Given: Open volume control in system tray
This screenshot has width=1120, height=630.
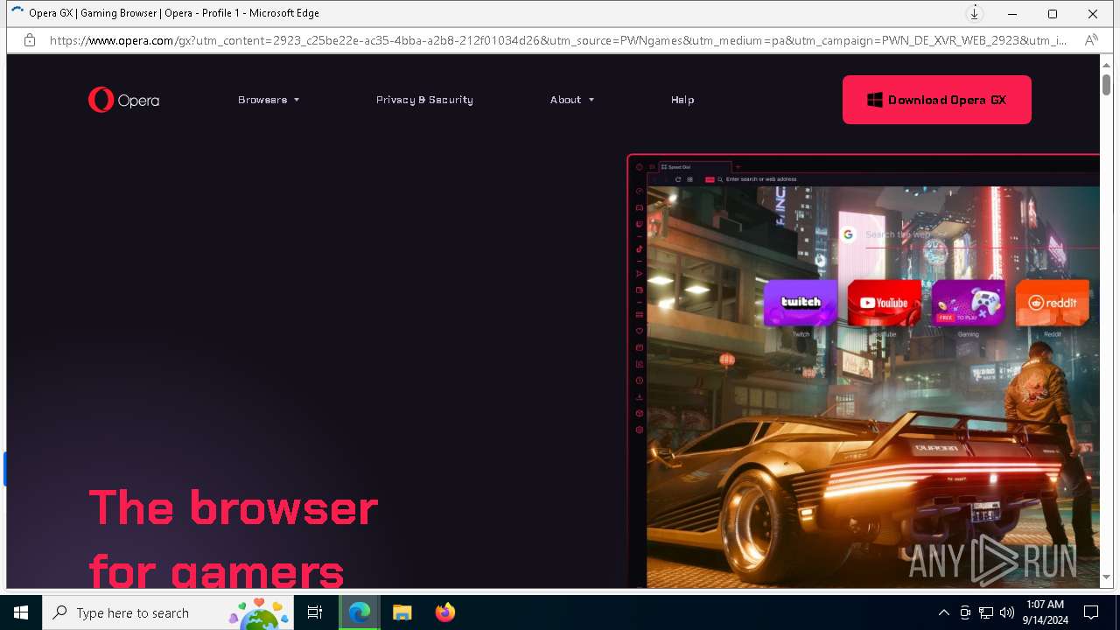Looking at the screenshot, I should point(1007,612).
